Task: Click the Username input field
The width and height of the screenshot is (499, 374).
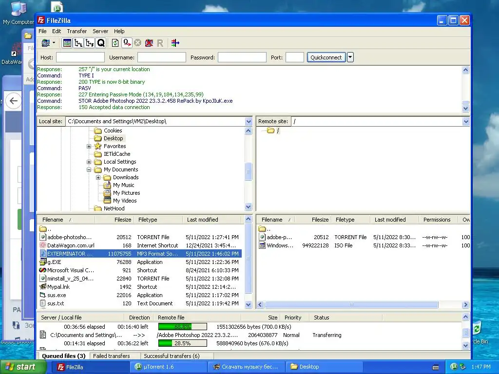Action: click(x=162, y=57)
